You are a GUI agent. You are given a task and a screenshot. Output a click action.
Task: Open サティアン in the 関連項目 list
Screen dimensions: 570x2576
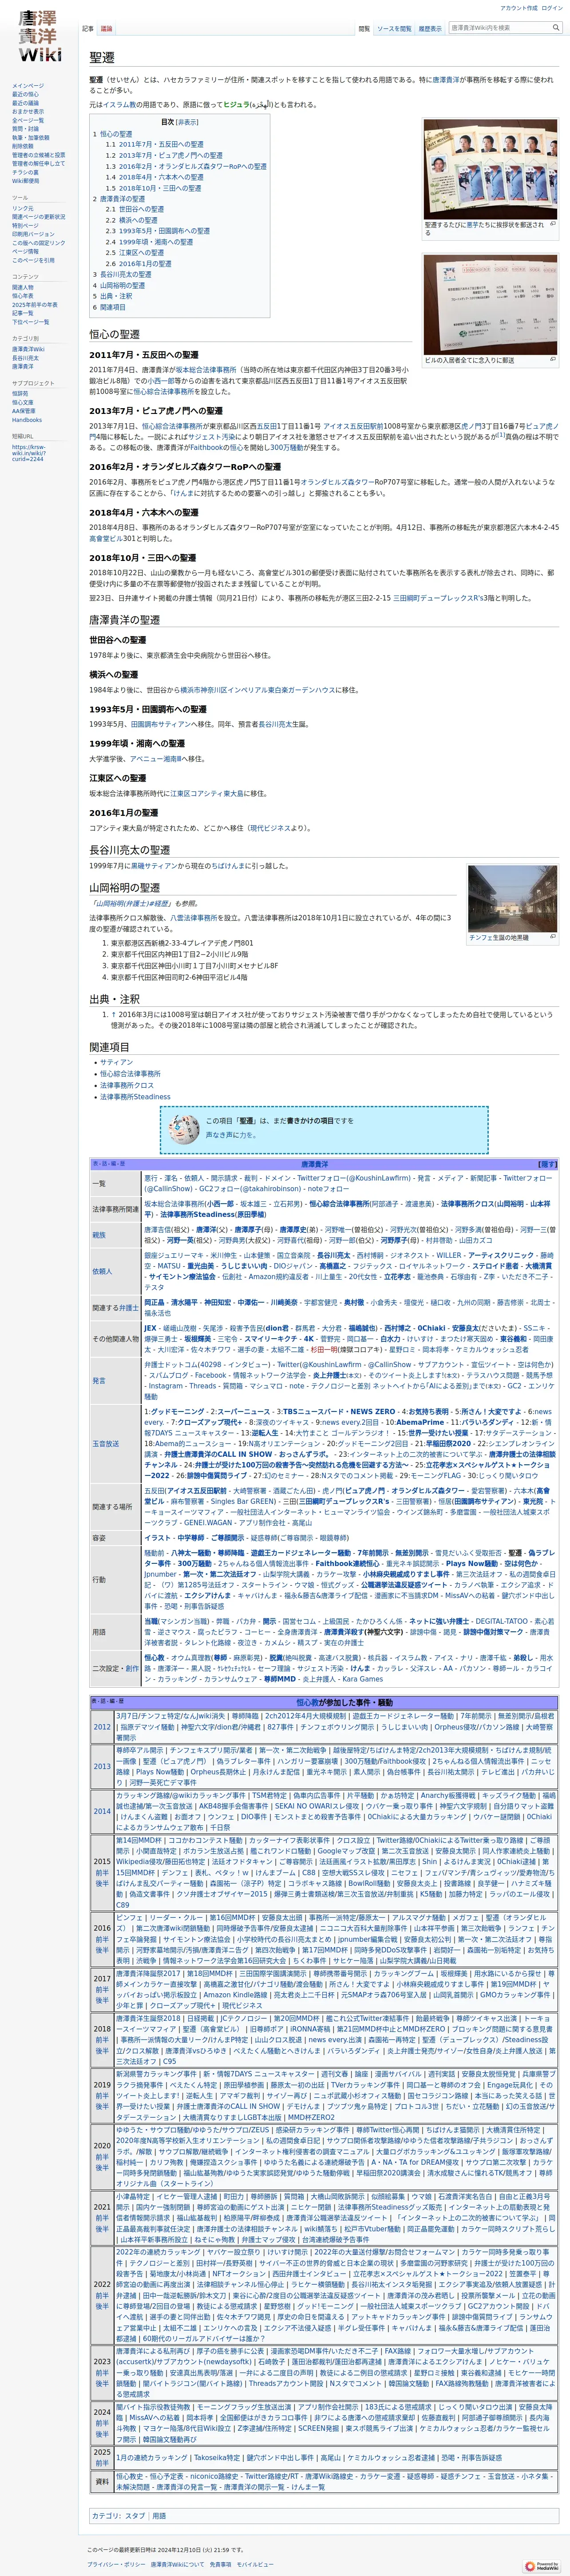[116, 1062]
